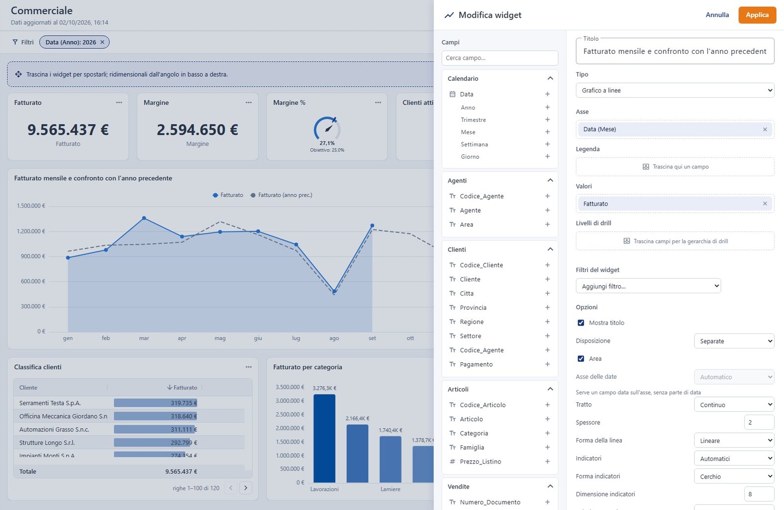Remove Fatturato from Valori
The width and height of the screenshot is (784, 510).
[765, 204]
